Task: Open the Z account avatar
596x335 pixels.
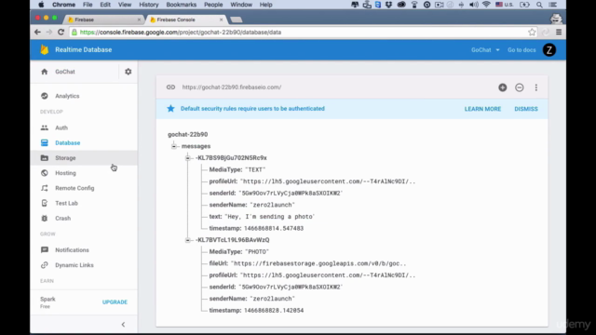Action: coord(549,49)
